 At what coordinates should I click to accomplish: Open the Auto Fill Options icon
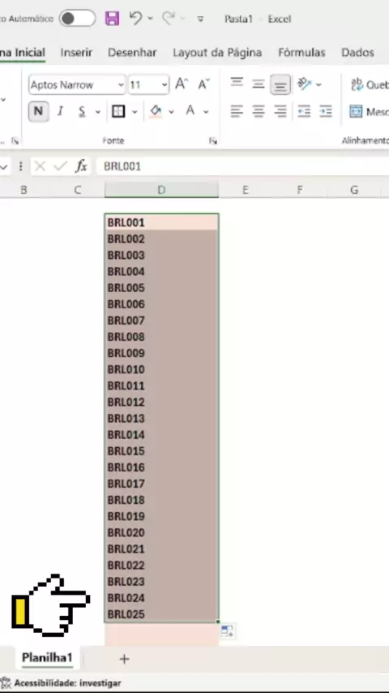227,631
